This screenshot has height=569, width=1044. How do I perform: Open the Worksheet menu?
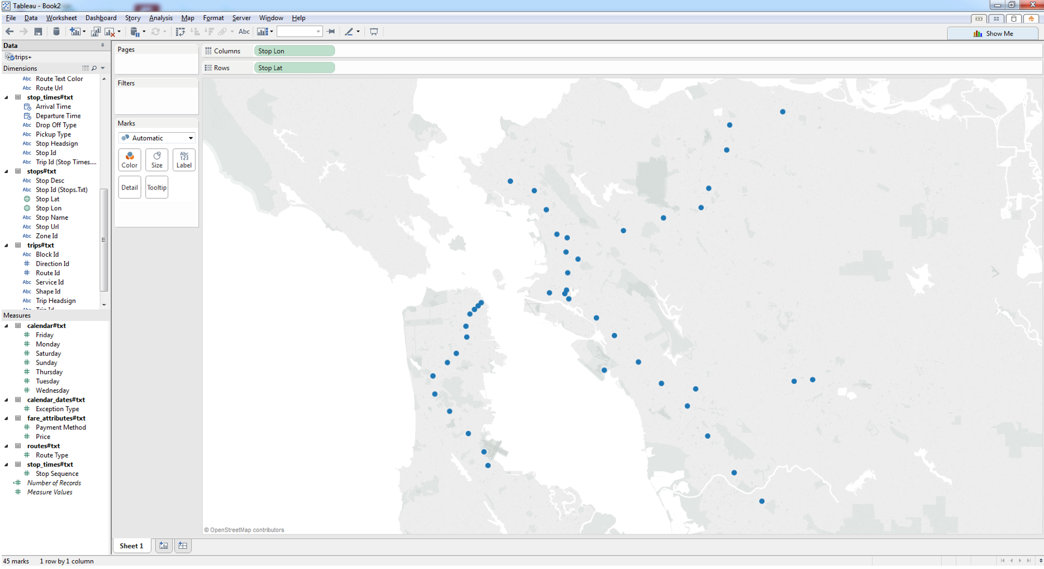click(x=61, y=18)
